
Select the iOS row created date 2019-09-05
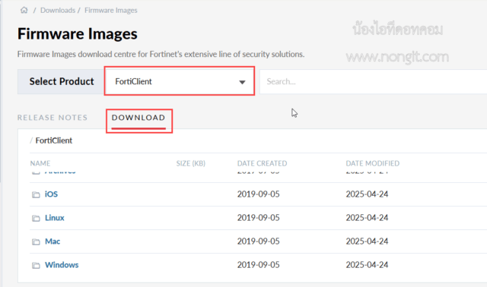pyautogui.click(x=259, y=194)
